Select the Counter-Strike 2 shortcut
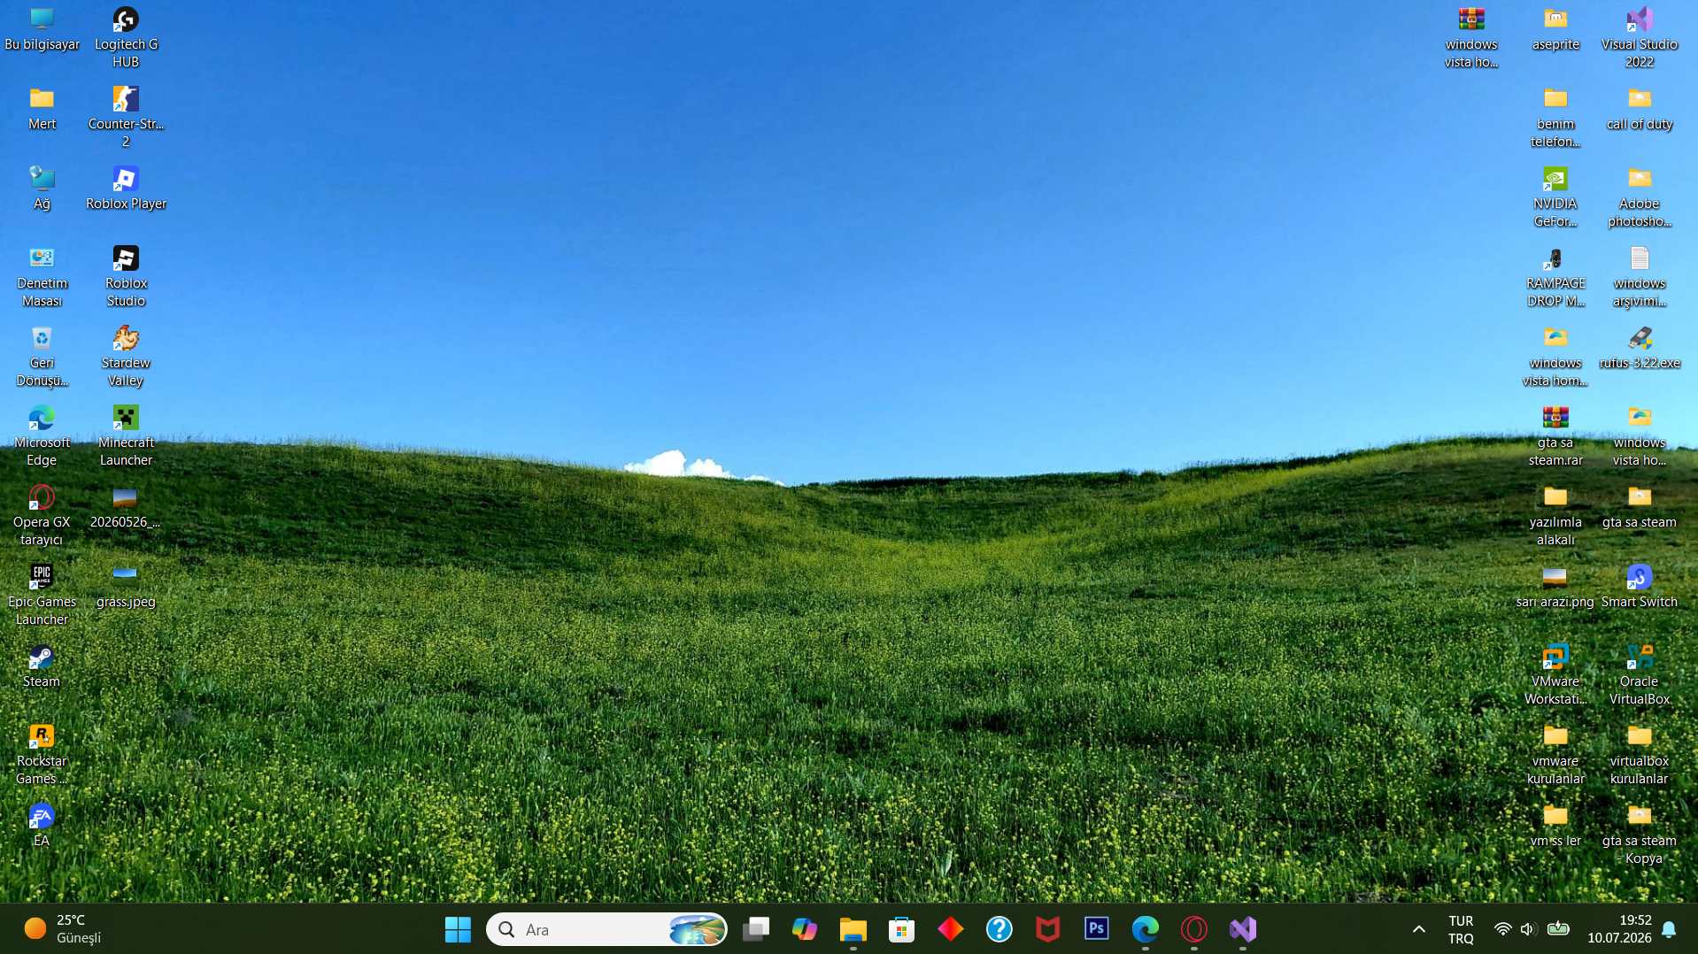Viewport: 1698px width, 954px height. [126, 118]
